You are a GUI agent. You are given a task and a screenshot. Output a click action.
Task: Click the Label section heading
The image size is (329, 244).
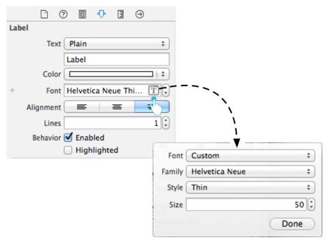19,28
